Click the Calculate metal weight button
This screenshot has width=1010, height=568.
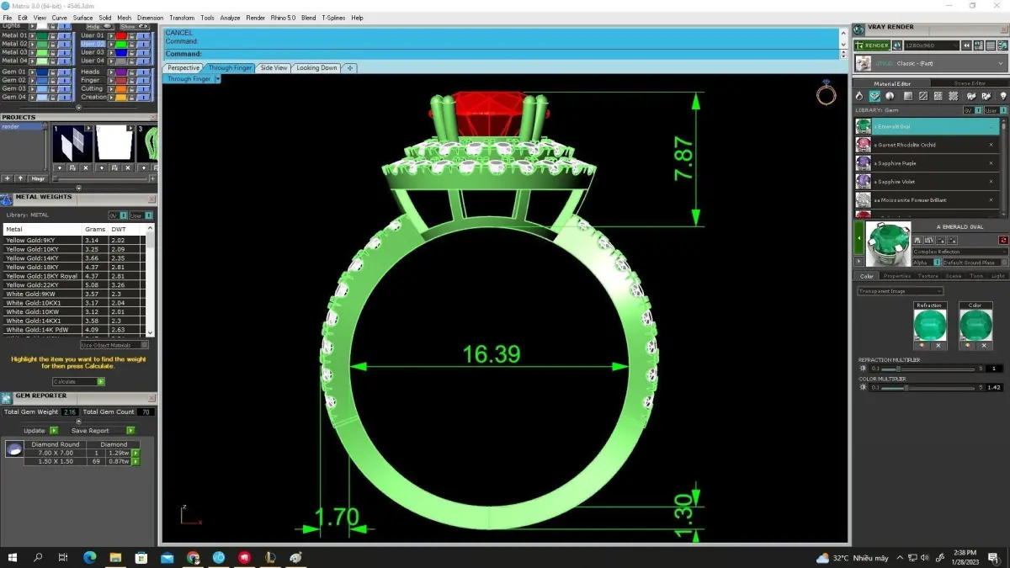pos(78,381)
